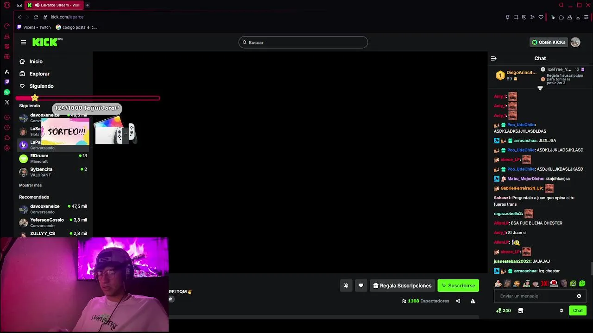Open Siguiendo in the sidebar
593x333 pixels.
(37, 86)
